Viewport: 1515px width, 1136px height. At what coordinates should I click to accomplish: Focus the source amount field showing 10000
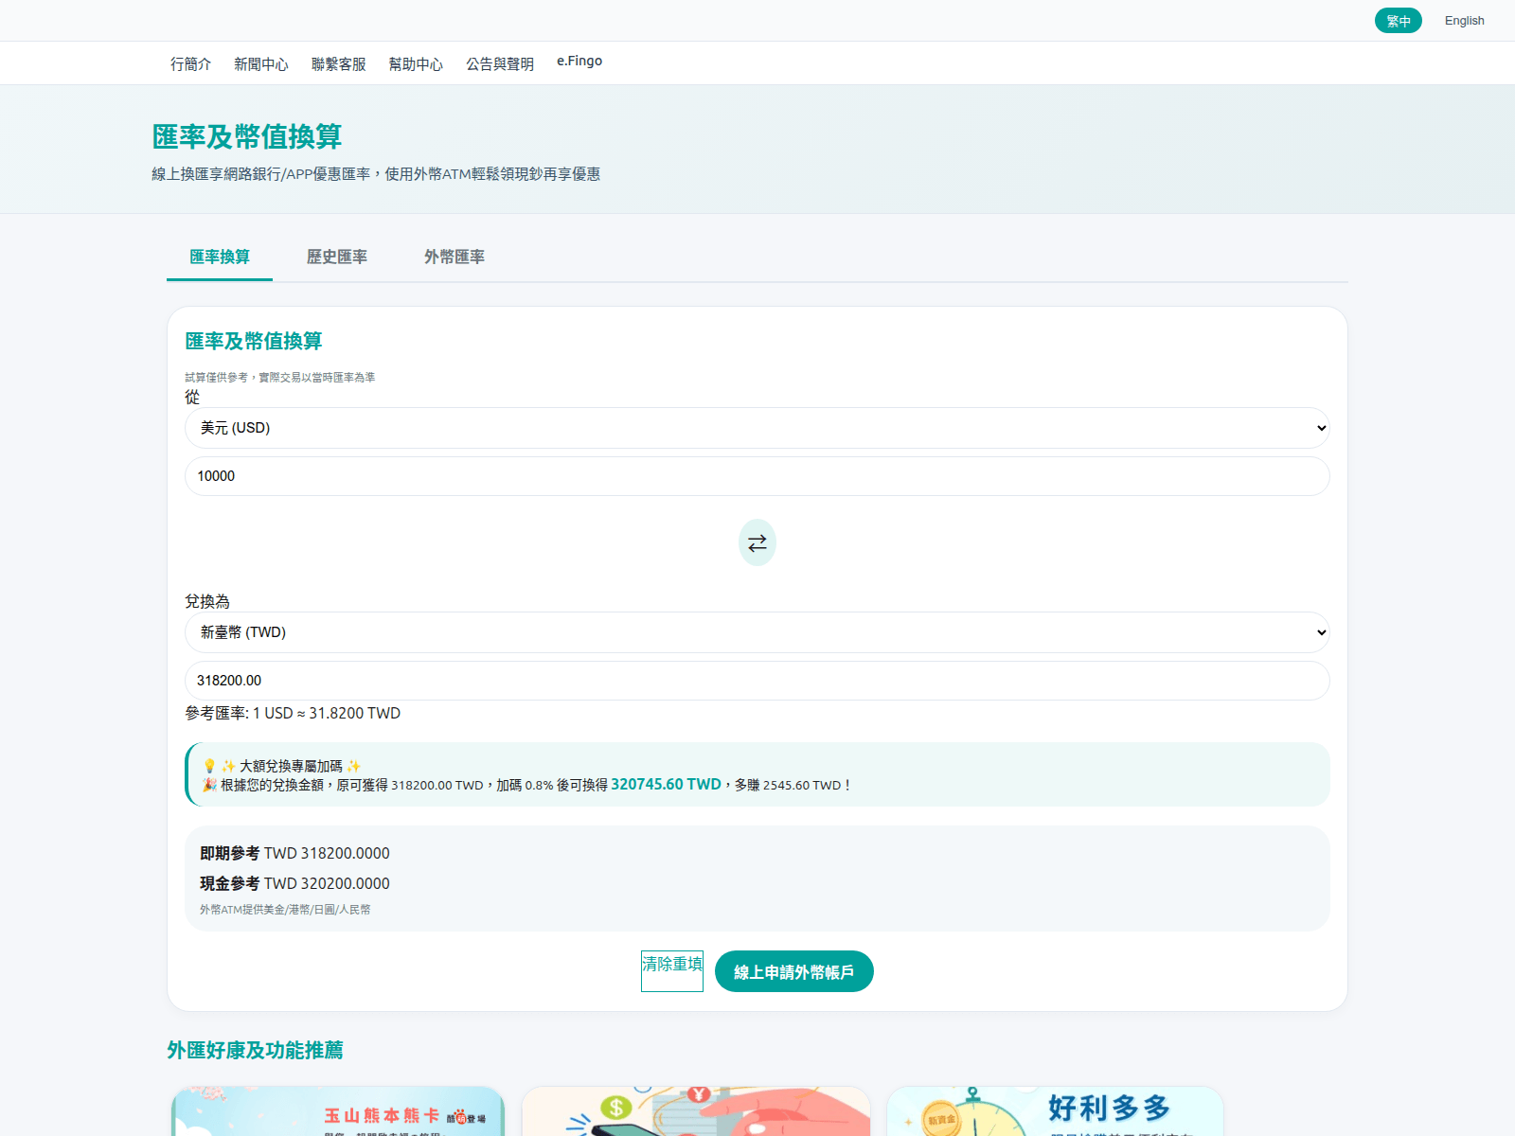pos(757,476)
